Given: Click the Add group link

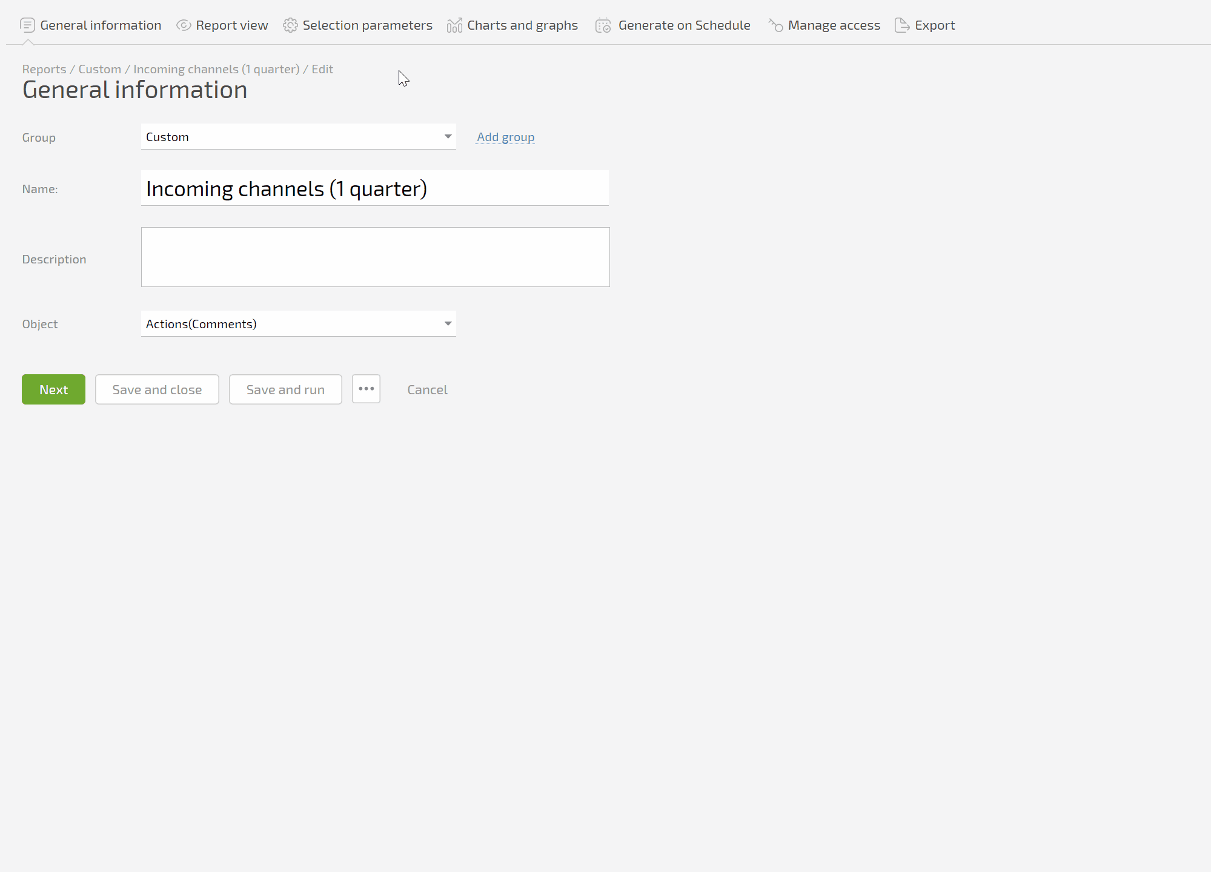Looking at the screenshot, I should click(x=505, y=137).
